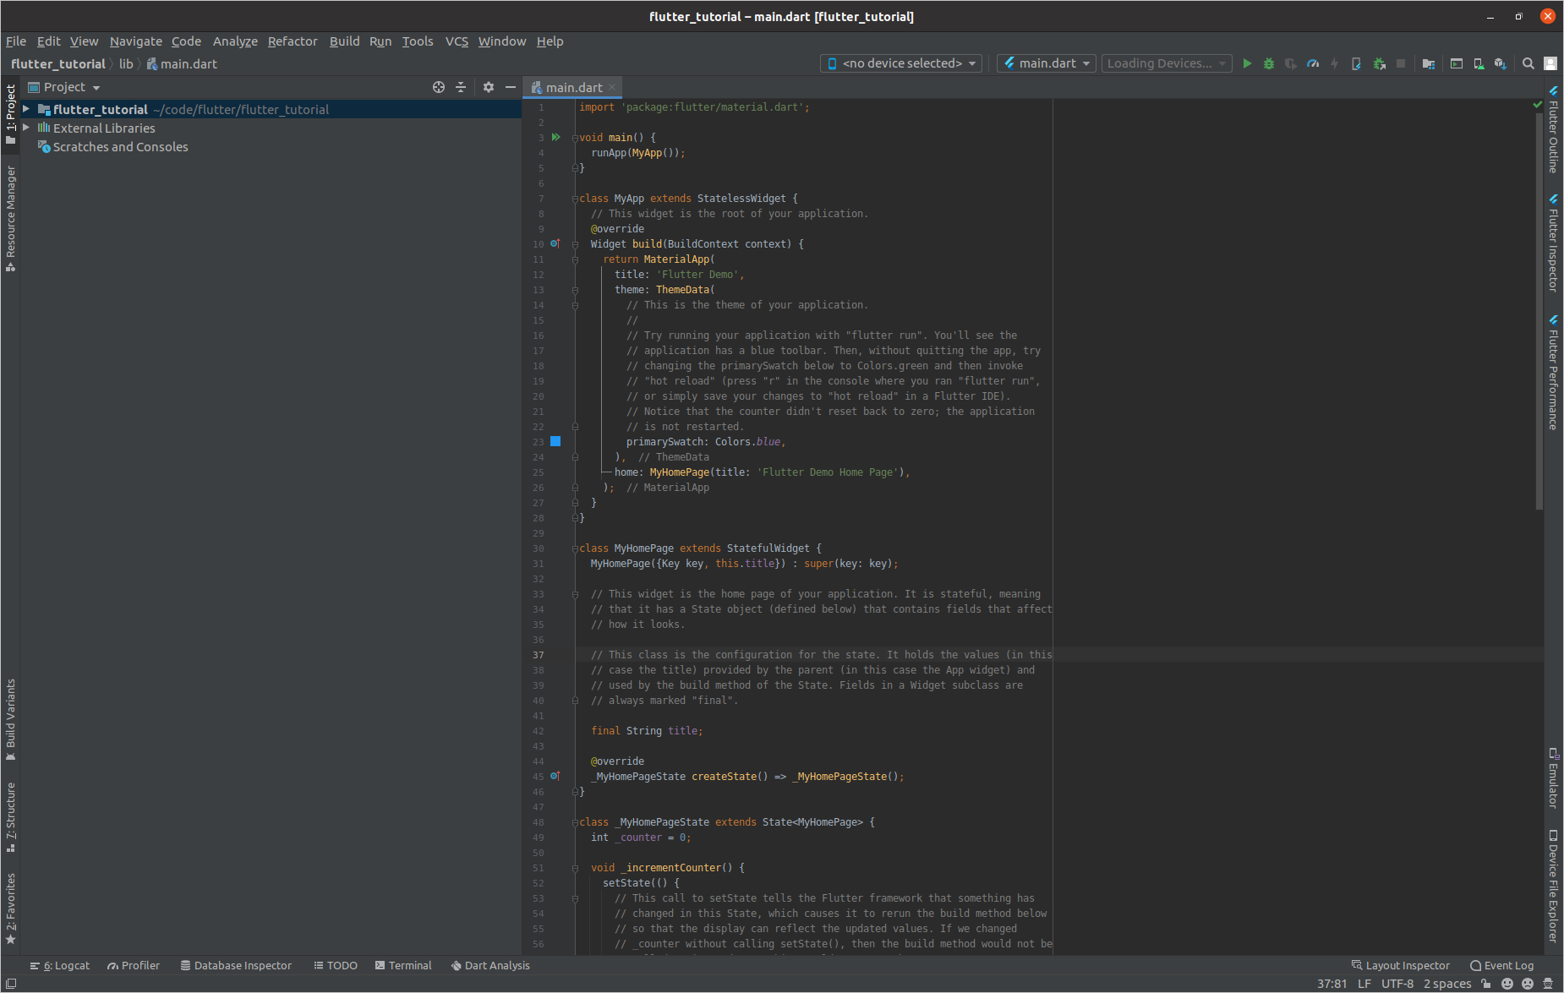
Task: Open the Profile gauge icon in toolbar
Action: click(1313, 63)
